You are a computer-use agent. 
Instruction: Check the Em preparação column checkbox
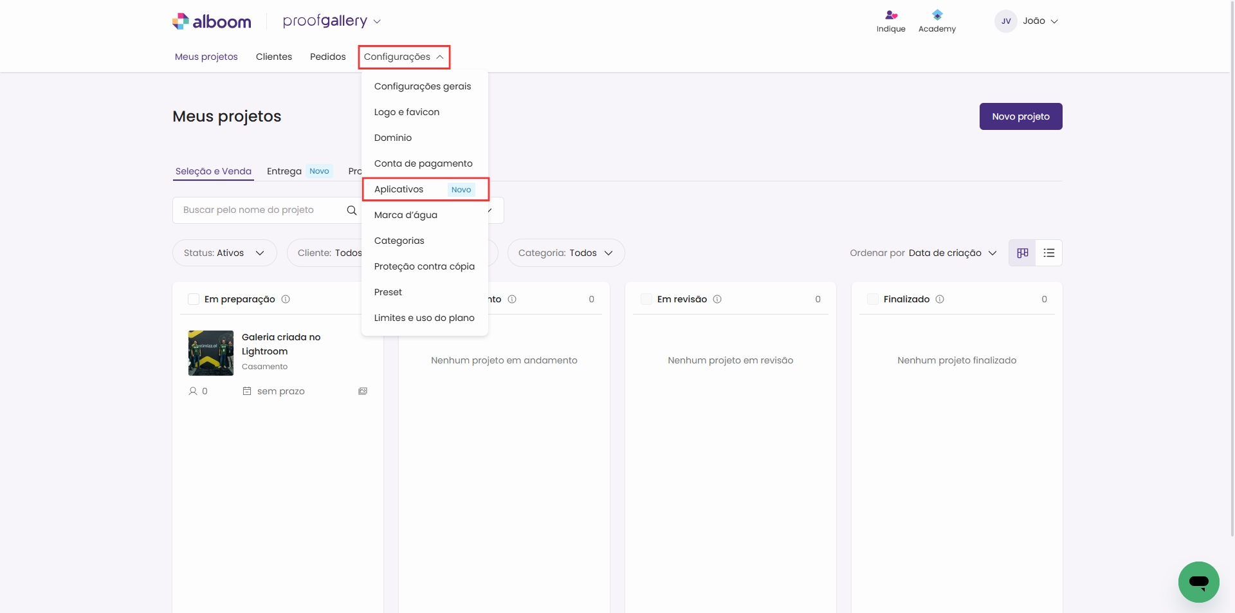click(194, 299)
